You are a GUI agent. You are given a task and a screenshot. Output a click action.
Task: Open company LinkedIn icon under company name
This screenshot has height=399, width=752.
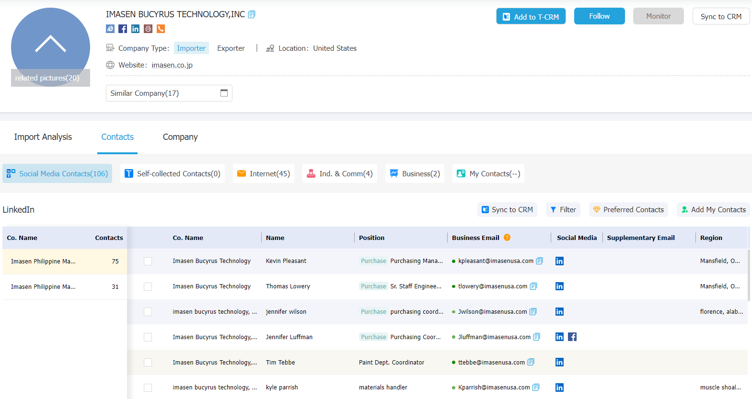[x=136, y=29]
